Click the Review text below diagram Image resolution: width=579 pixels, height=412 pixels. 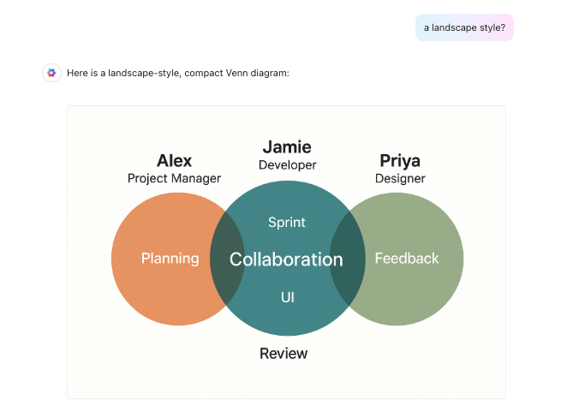(284, 353)
